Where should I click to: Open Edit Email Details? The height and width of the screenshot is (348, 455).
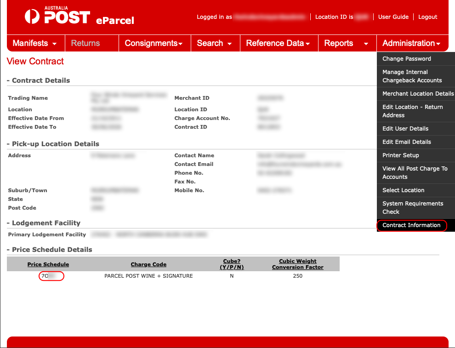coord(416,142)
